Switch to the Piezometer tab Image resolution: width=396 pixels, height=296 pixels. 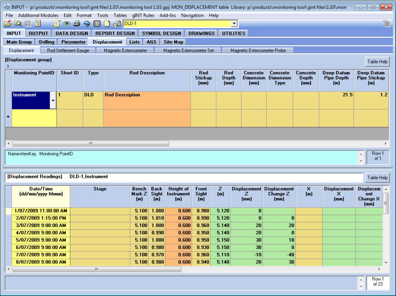click(73, 42)
